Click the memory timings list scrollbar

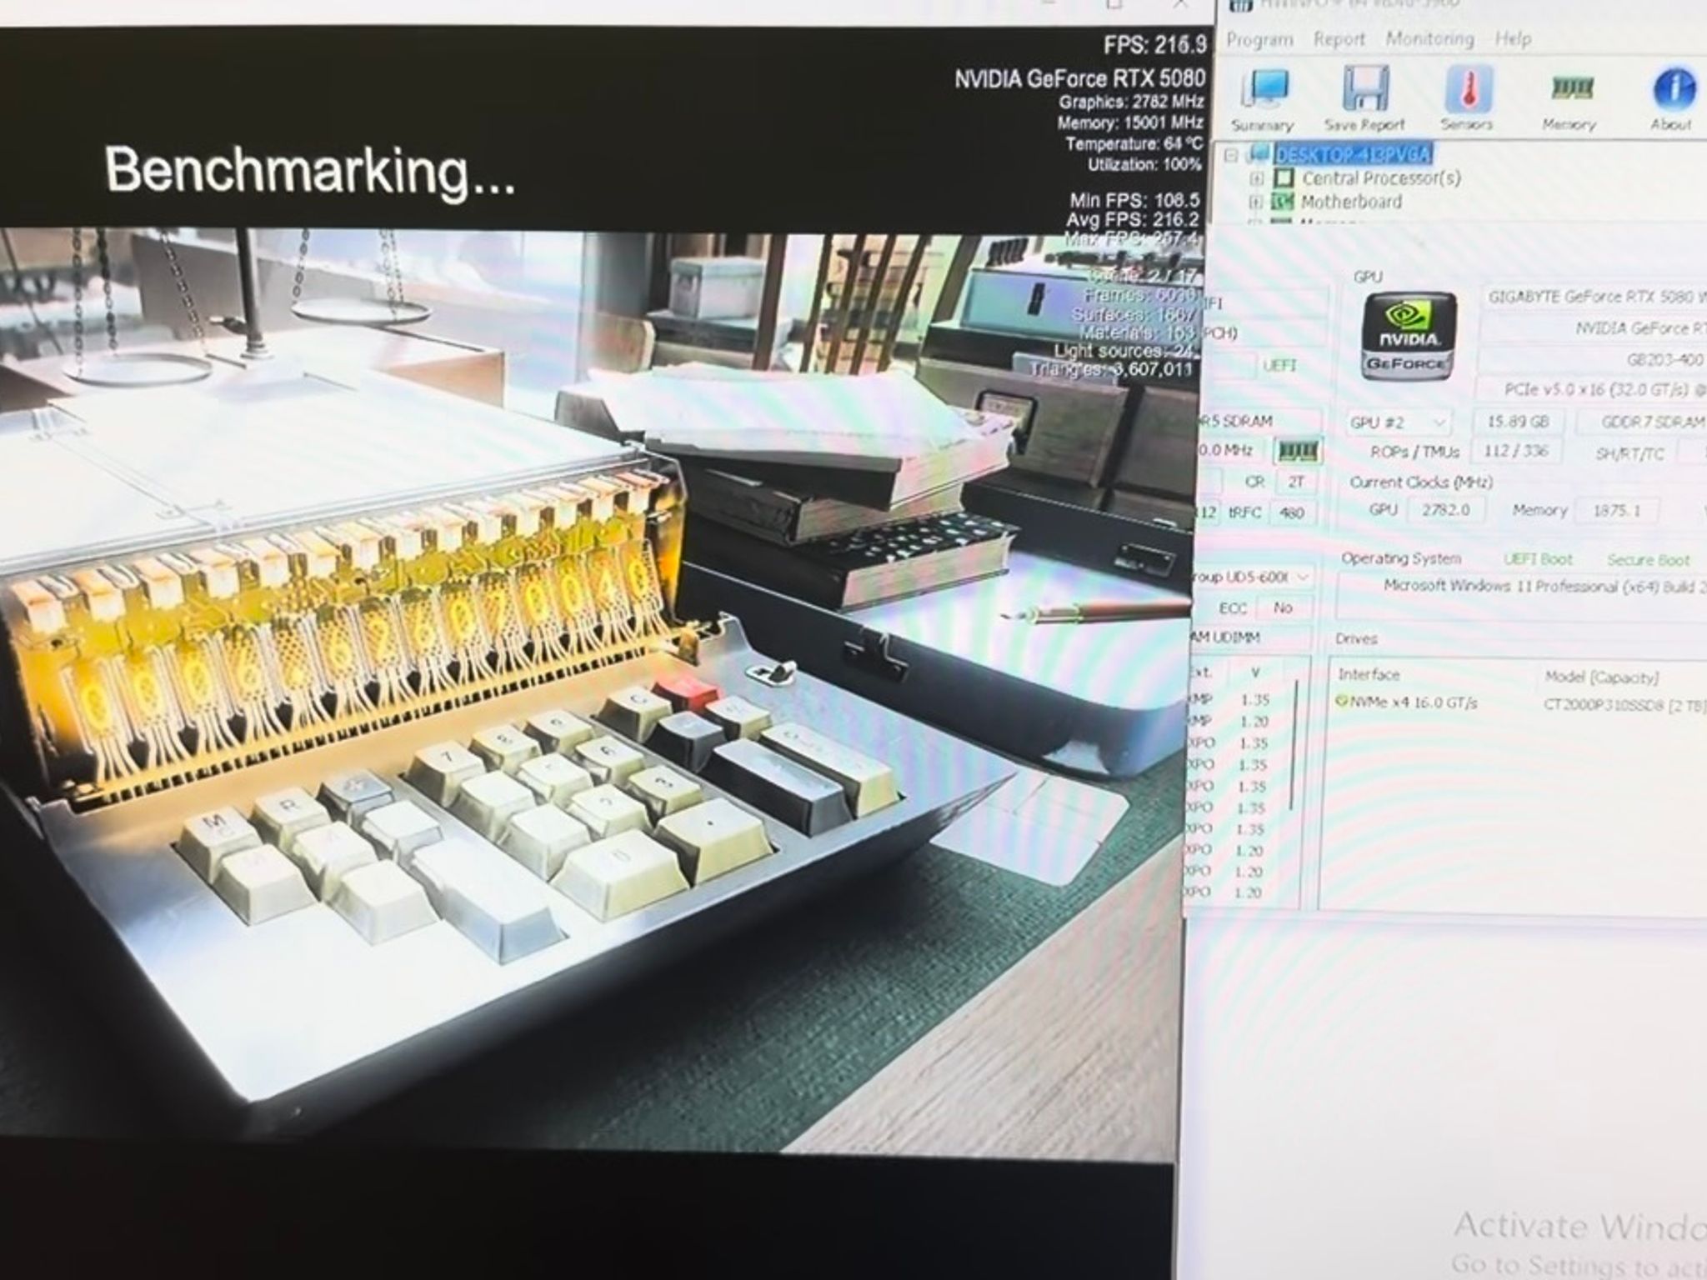point(1294,746)
